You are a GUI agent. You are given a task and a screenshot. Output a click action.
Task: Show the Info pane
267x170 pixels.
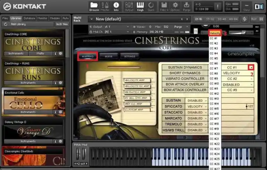pyautogui.click(x=116, y=7)
